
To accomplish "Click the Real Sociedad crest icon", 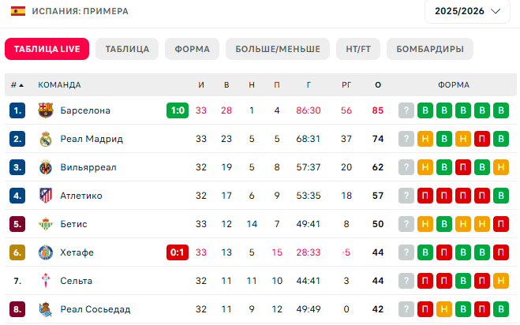I will [46, 309].
